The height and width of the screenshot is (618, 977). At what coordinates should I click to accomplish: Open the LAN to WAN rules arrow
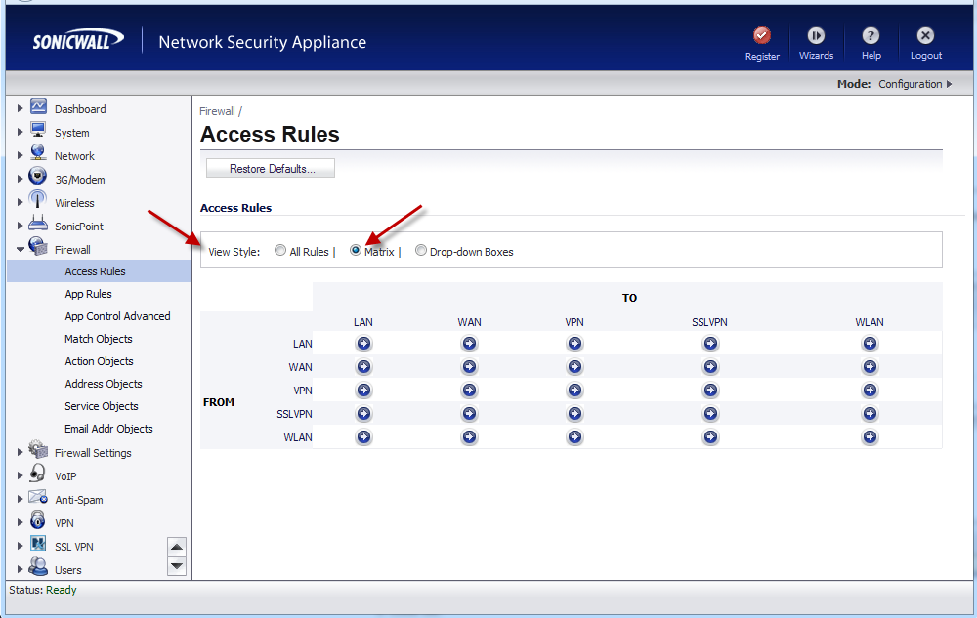tap(469, 343)
